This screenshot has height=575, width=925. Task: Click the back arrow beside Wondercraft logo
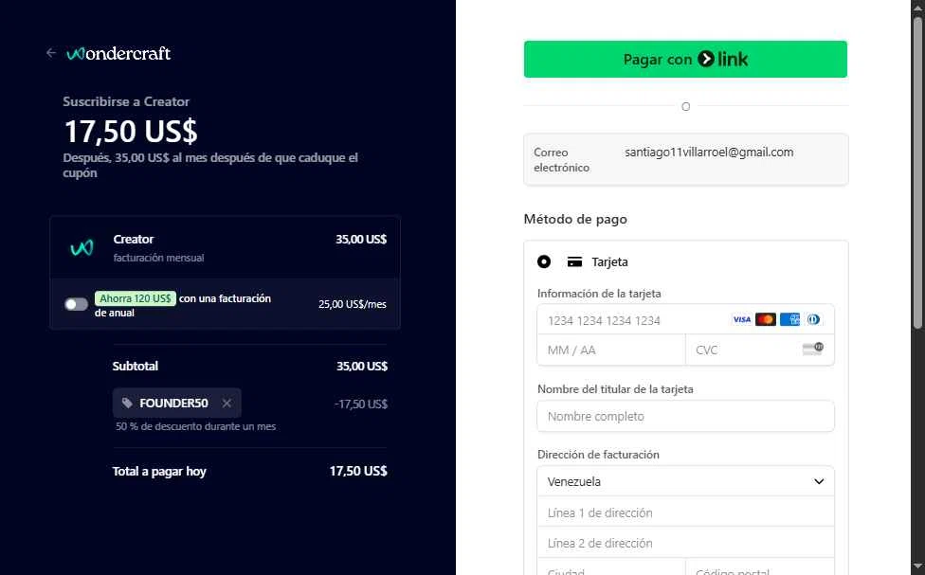coord(51,53)
